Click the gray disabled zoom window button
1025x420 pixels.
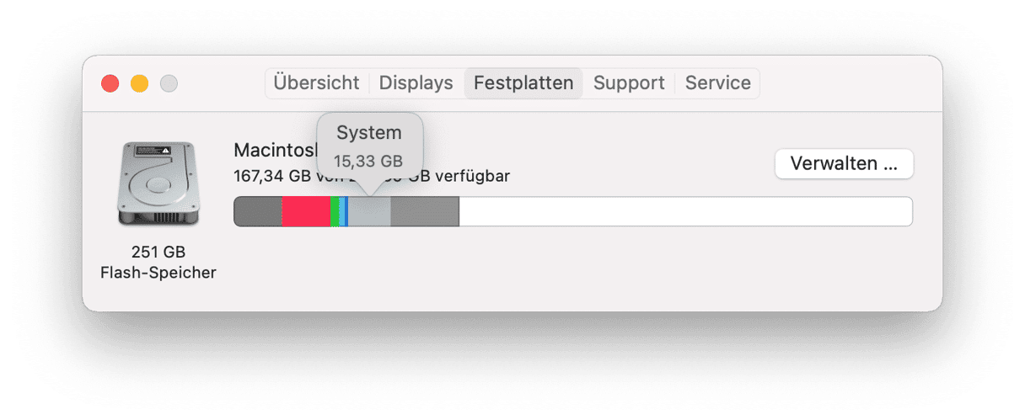pos(169,83)
